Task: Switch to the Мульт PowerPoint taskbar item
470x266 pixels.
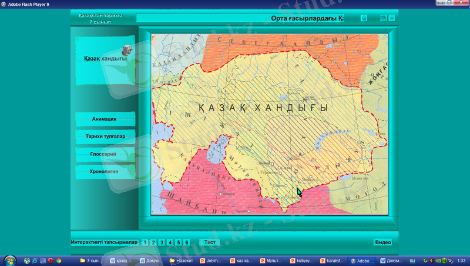Action: [273, 260]
